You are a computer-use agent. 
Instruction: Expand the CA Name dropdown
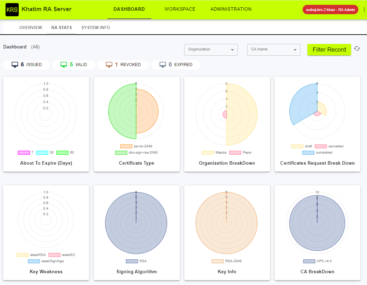274,50
